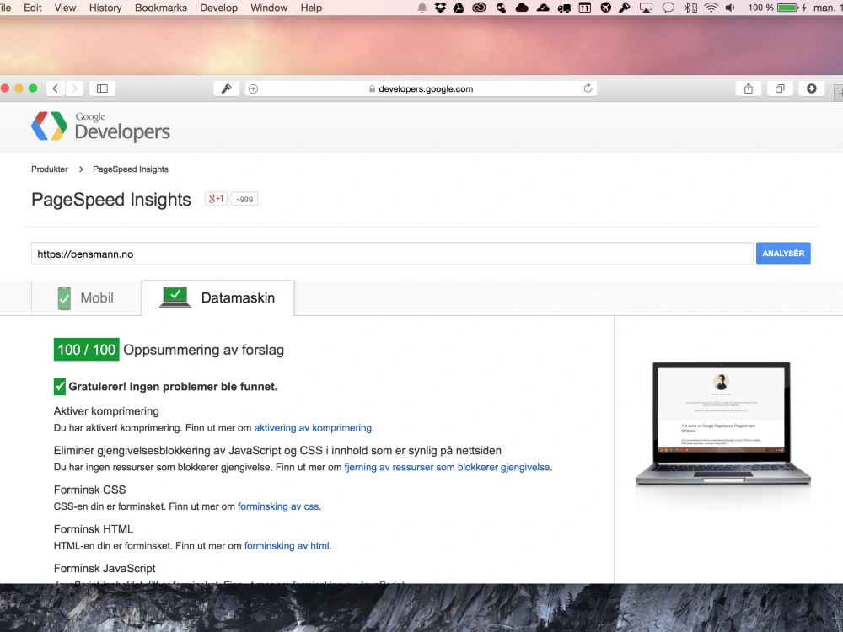The image size is (843, 632).
Task: Click the ANALYSÉR button
Action: pos(783,253)
